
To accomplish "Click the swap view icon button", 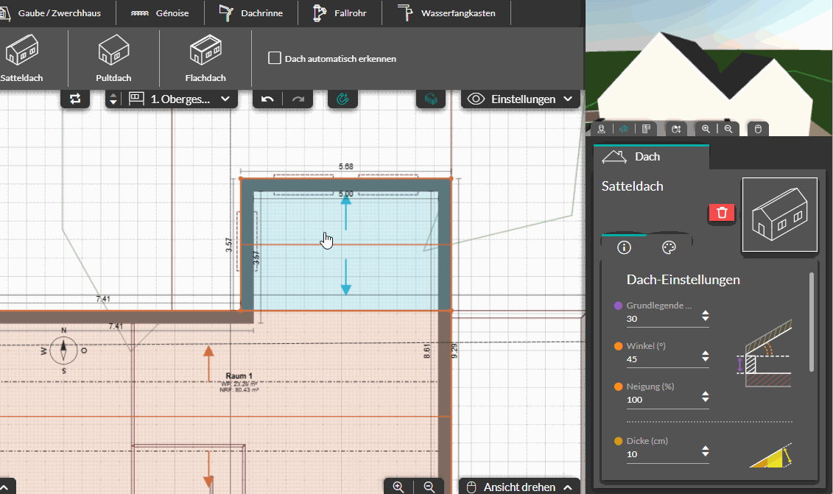I will [75, 99].
